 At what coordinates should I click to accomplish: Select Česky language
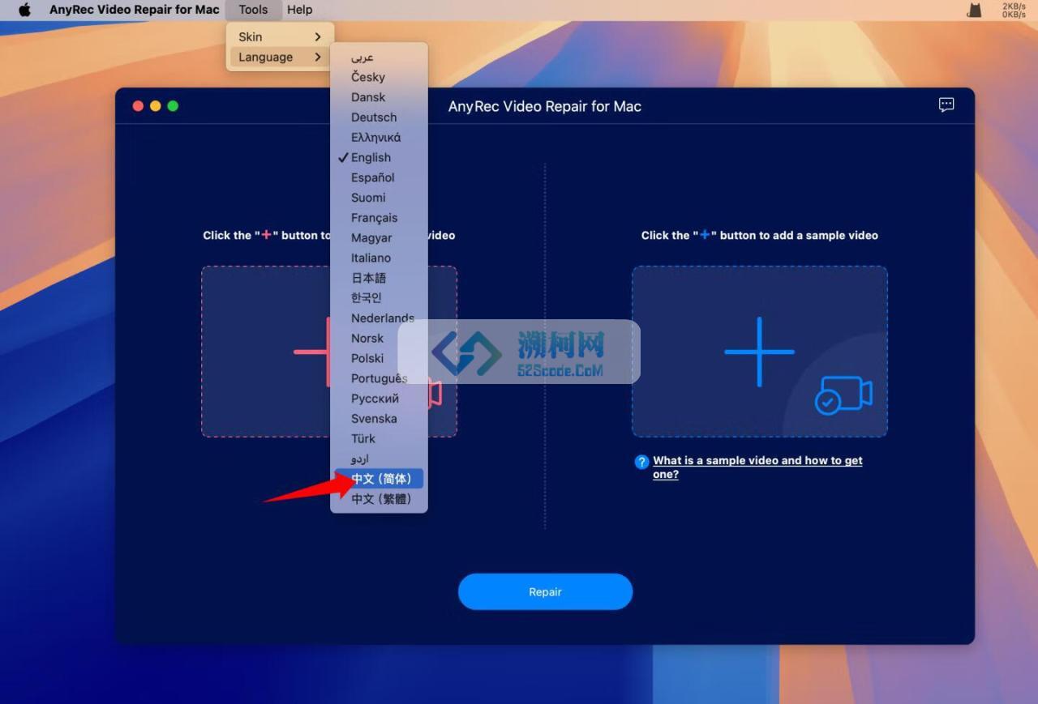click(379, 77)
